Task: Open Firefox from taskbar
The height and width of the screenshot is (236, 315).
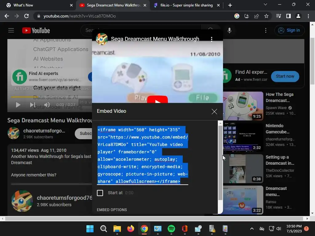Action: (x=130, y=229)
